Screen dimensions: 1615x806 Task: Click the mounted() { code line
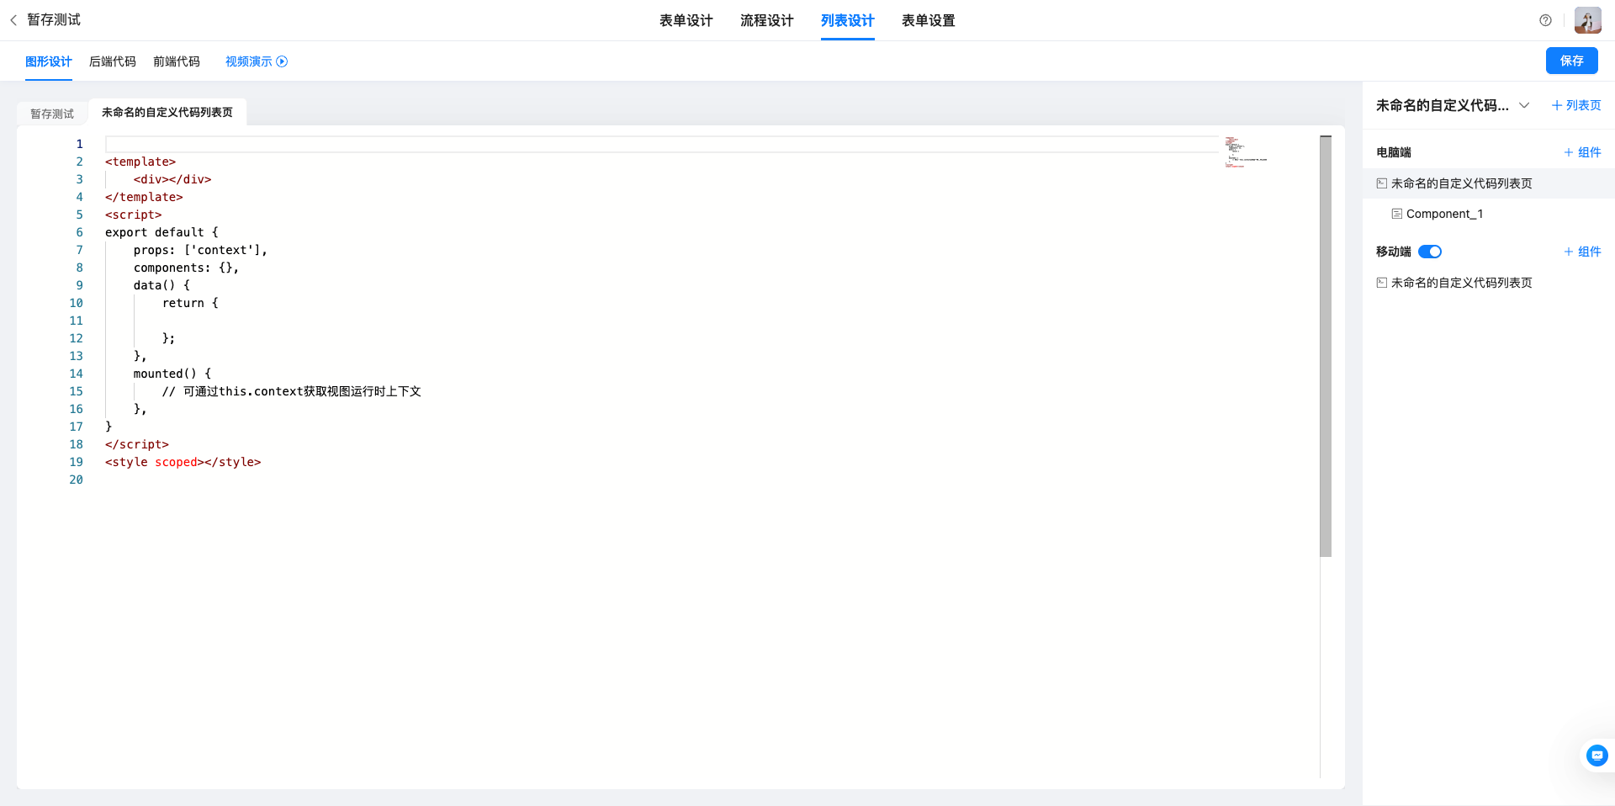tap(172, 374)
